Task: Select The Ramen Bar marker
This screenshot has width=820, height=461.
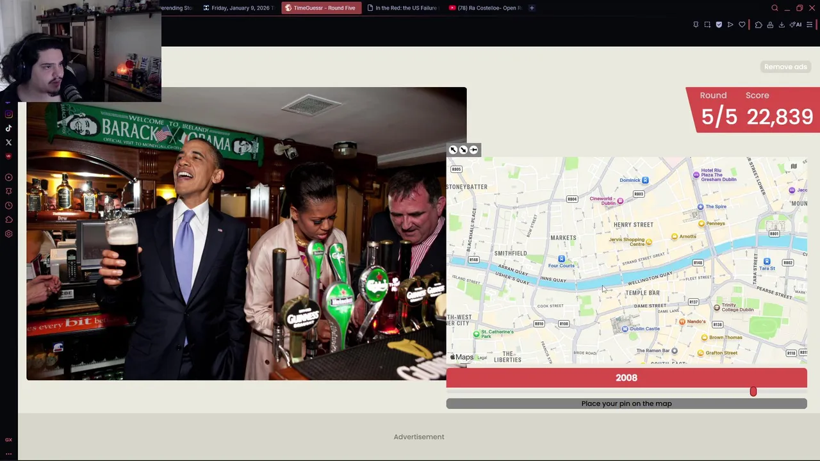Action: [674, 351]
